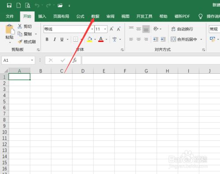The image size is (220, 174).
Task: Switch to the 帮助 tab
Action: (x=163, y=16)
